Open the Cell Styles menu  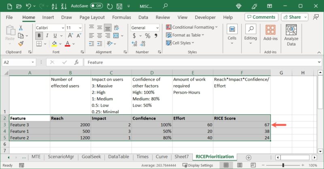(x=180, y=43)
